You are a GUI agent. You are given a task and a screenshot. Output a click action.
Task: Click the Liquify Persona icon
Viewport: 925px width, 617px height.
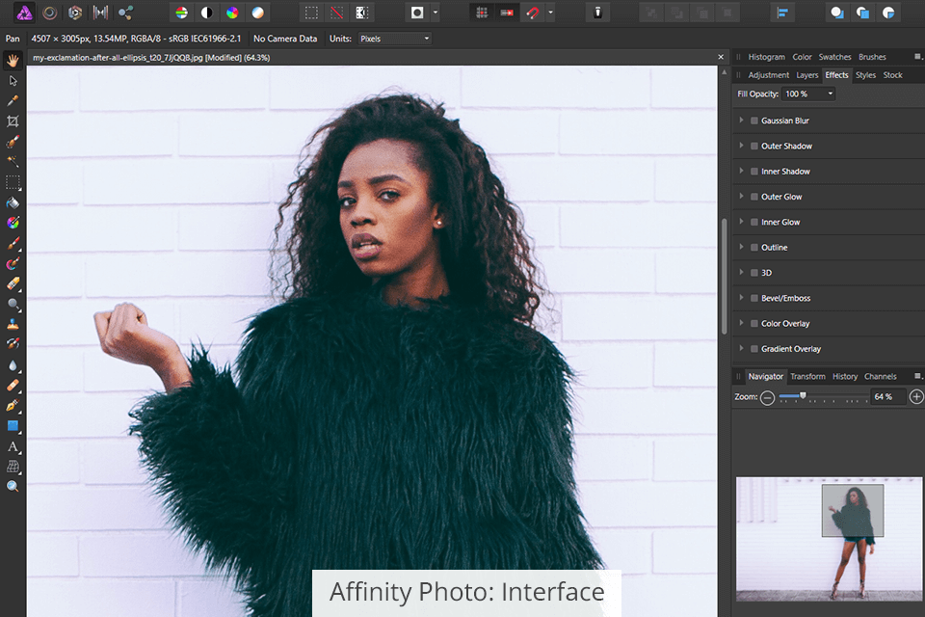tap(48, 13)
